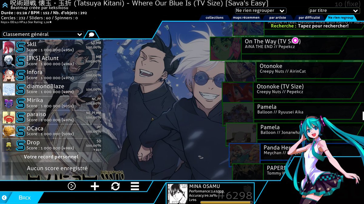Open Infora's leaderboard score
The image size is (364, 204).
pos(52,75)
